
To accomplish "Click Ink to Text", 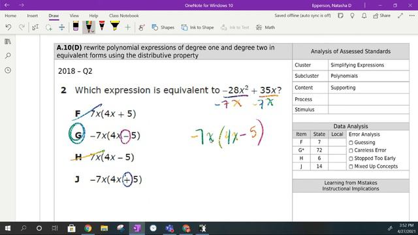I will tap(235, 27).
